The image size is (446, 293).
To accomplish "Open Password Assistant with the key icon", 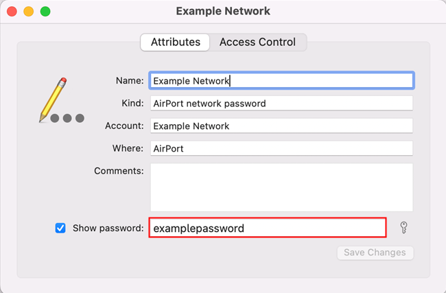I will click(403, 228).
